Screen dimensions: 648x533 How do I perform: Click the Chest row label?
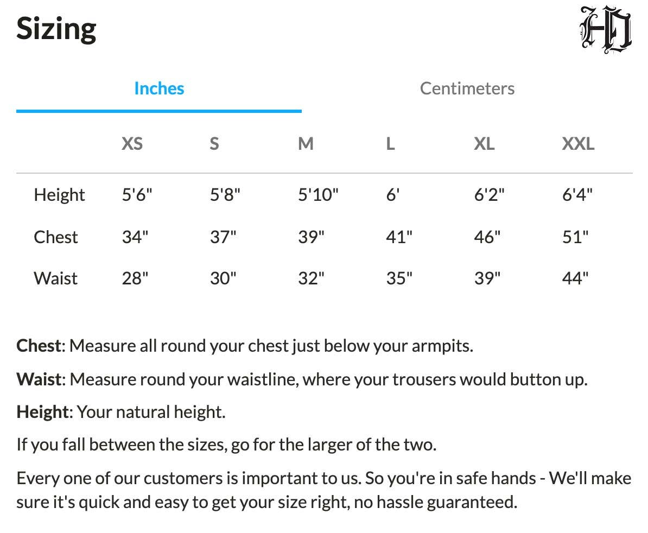tap(56, 237)
